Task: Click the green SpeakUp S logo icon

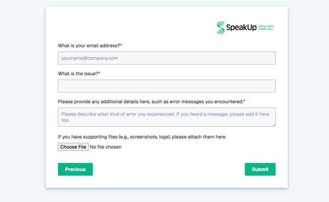Action: (x=220, y=27)
